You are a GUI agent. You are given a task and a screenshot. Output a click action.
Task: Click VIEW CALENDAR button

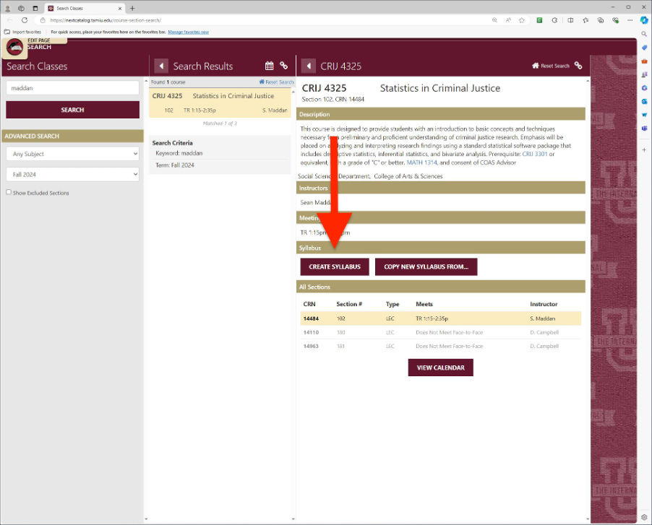pos(441,368)
